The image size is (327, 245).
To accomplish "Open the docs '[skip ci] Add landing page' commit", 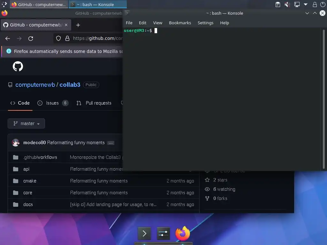I will (x=113, y=204).
